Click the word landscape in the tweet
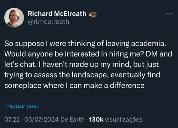The height and width of the screenshot is (128, 178). pyautogui.click(x=90, y=75)
